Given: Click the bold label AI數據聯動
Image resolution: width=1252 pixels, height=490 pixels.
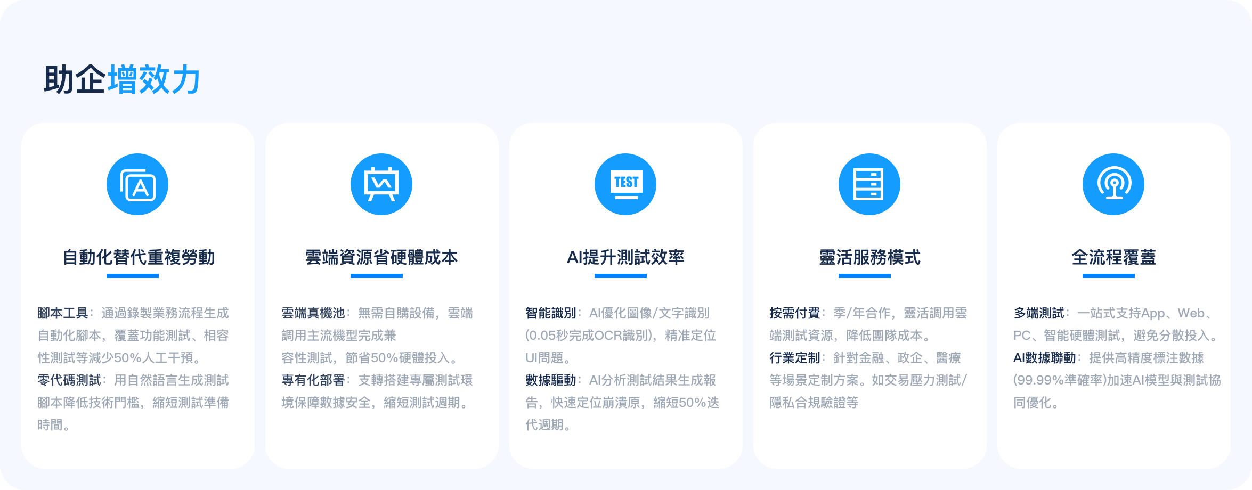Looking at the screenshot, I should tap(1045, 358).
